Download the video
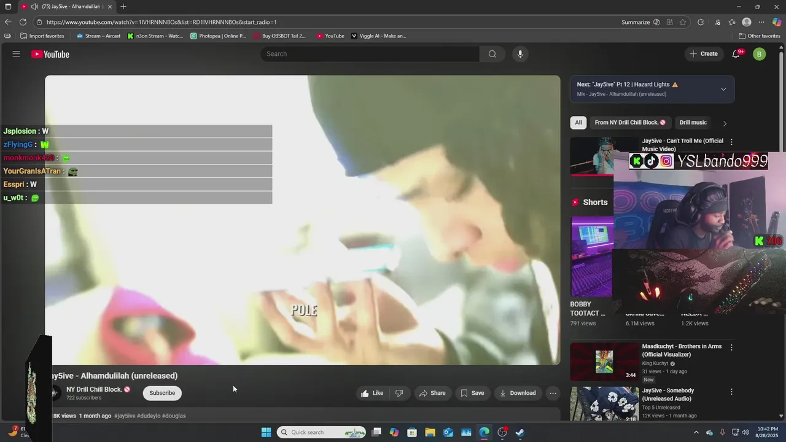Image resolution: width=786 pixels, height=442 pixels. (518, 393)
